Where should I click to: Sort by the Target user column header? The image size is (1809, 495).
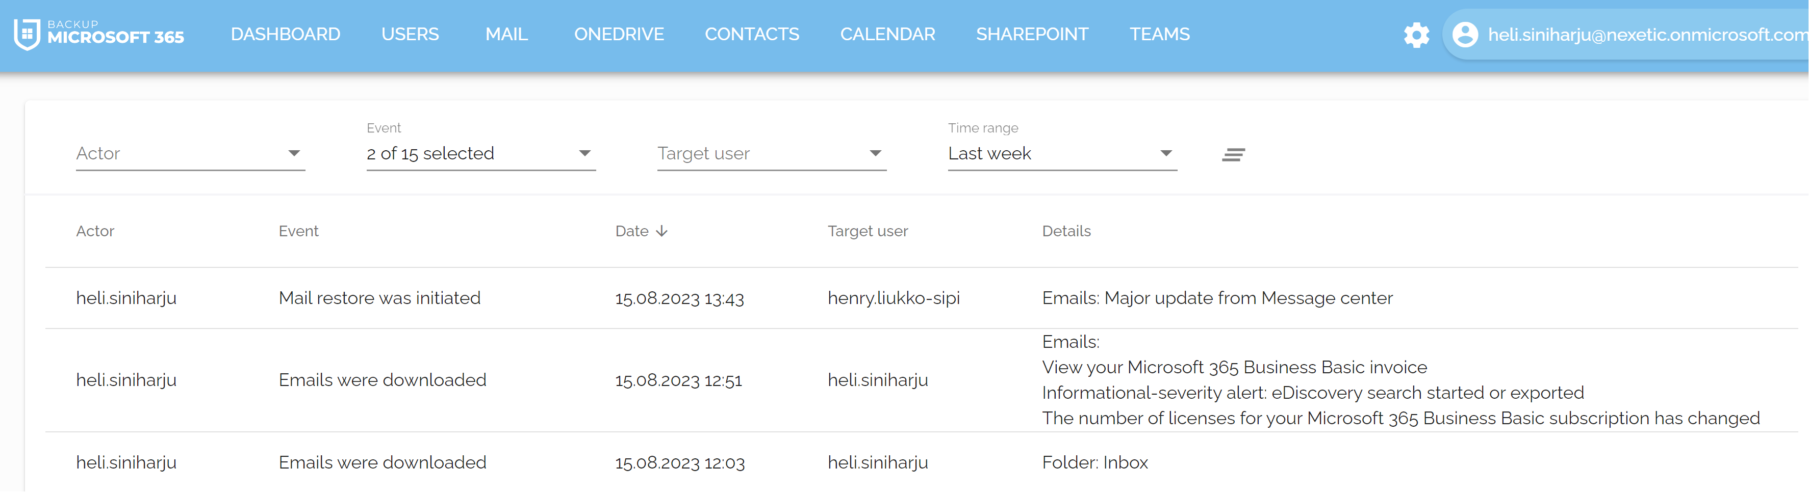[x=868, y=231]
